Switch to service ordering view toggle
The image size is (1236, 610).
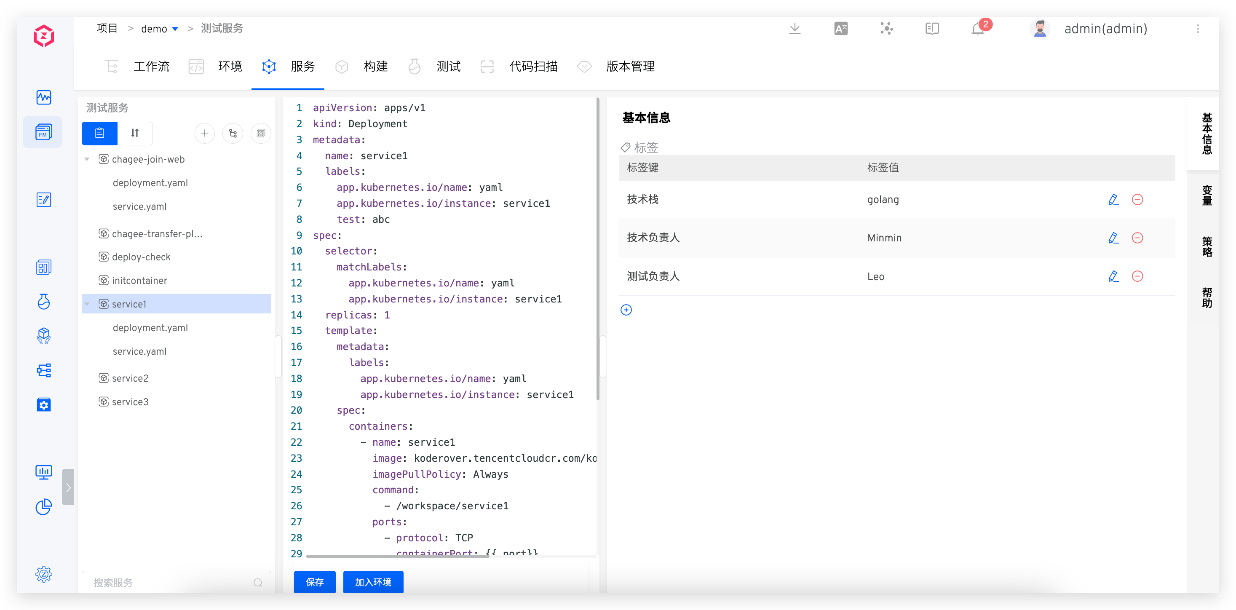pyautogui.click(x=135, y=134)
